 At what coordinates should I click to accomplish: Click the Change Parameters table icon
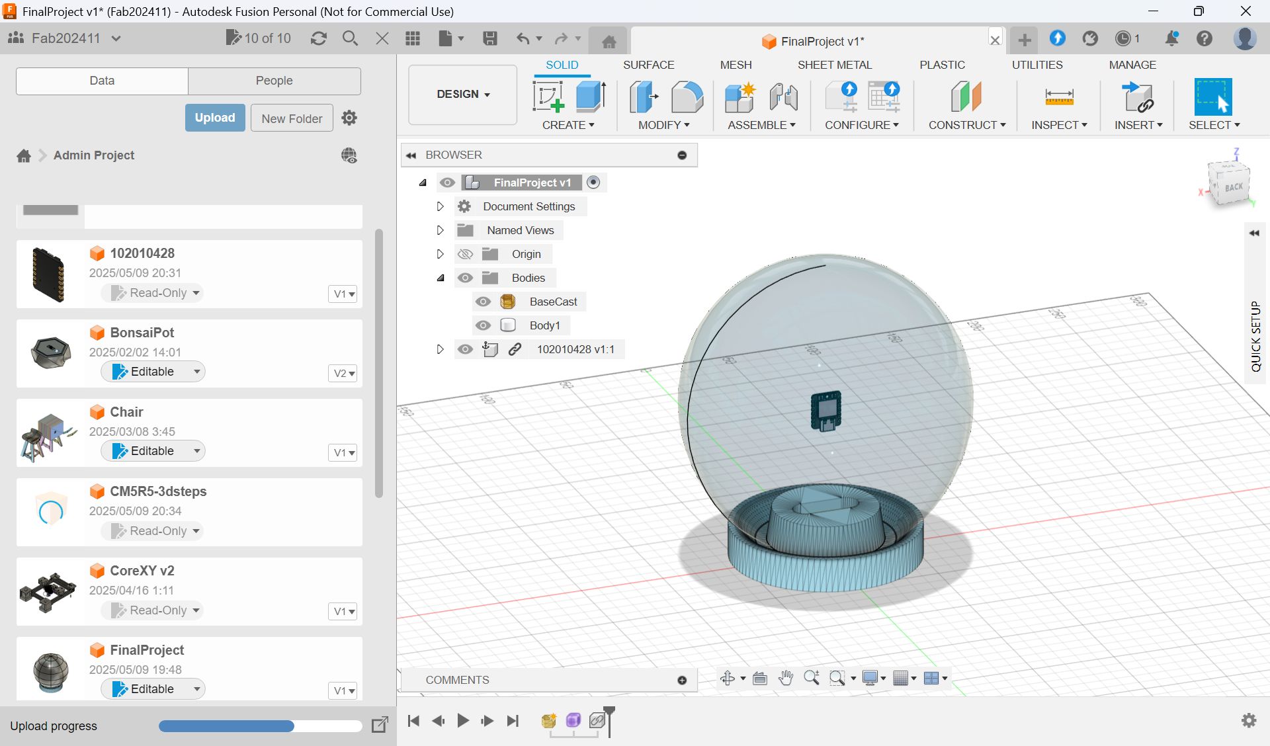884,97
